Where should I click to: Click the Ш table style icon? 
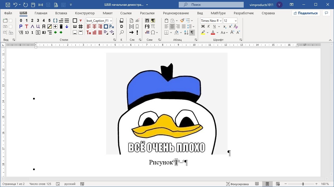75,26
